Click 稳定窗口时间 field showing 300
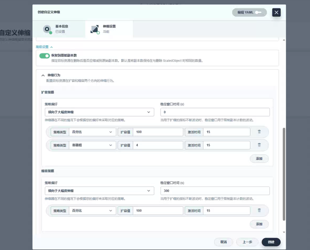 pyautogui.click(x=215, y=191)
